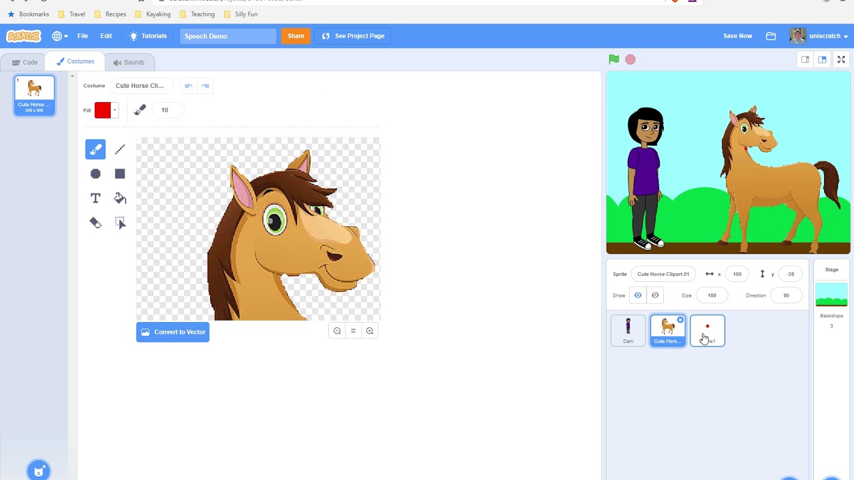
Task: Click the red stop button
Action: click(630, 59)
